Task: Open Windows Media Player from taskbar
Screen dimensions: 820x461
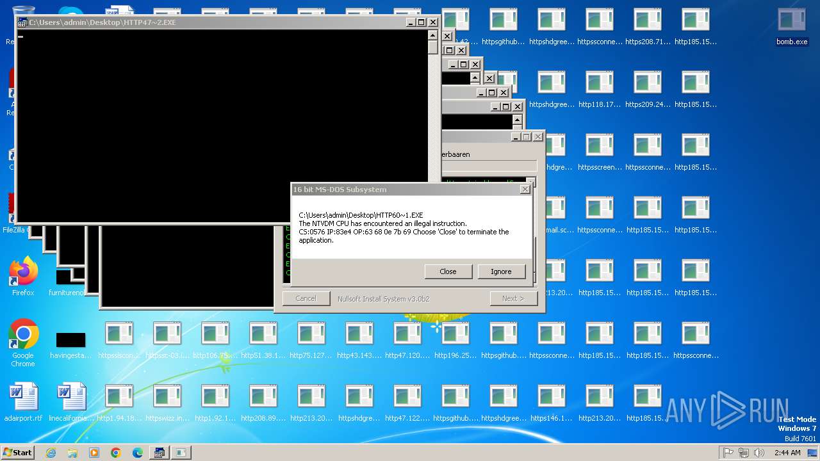Action: (94, 453)
